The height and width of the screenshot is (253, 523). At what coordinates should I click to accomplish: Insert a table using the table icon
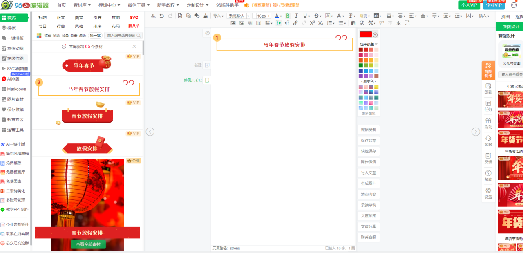259,23
